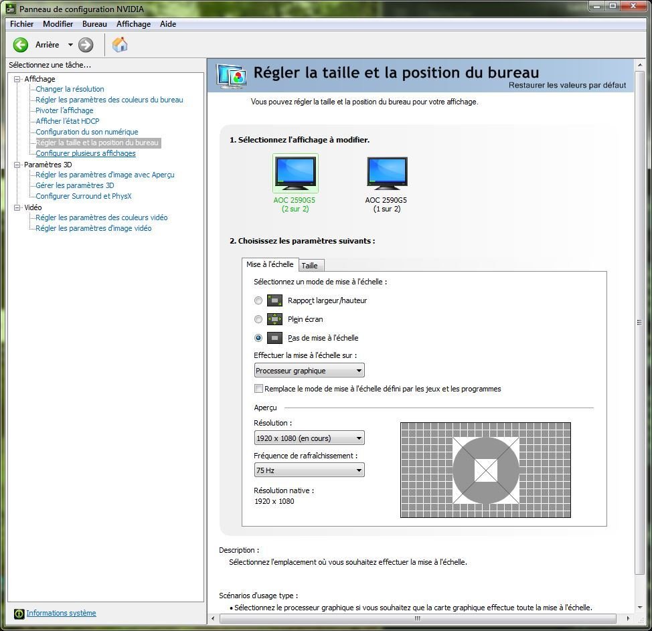652x631 pixels.
Task: Open the Résolution 1920 x 1080 dropdown
Action: click(x=309, y=438)
